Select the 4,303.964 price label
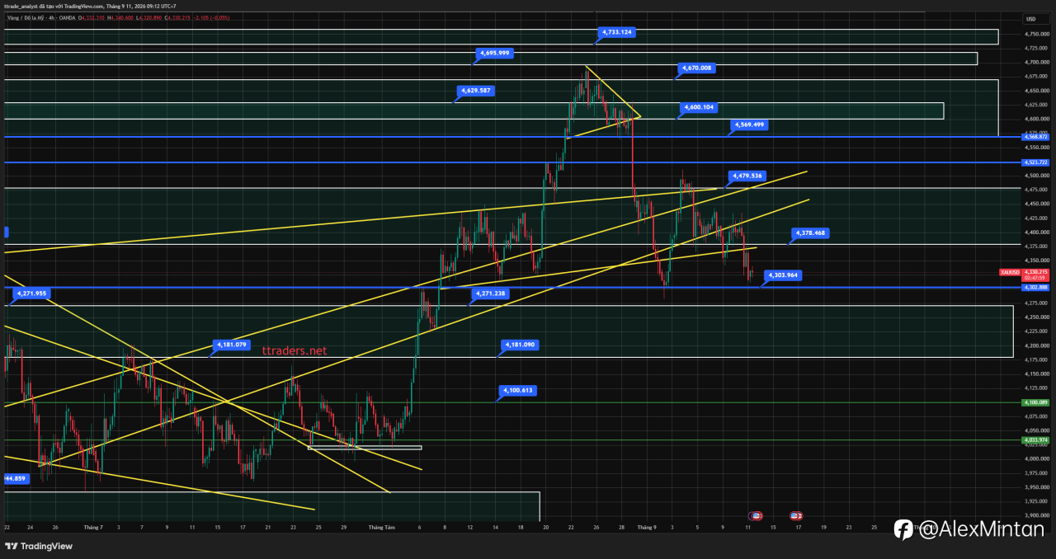Screen dimensions: 1056x559 [x=784, y=275]
